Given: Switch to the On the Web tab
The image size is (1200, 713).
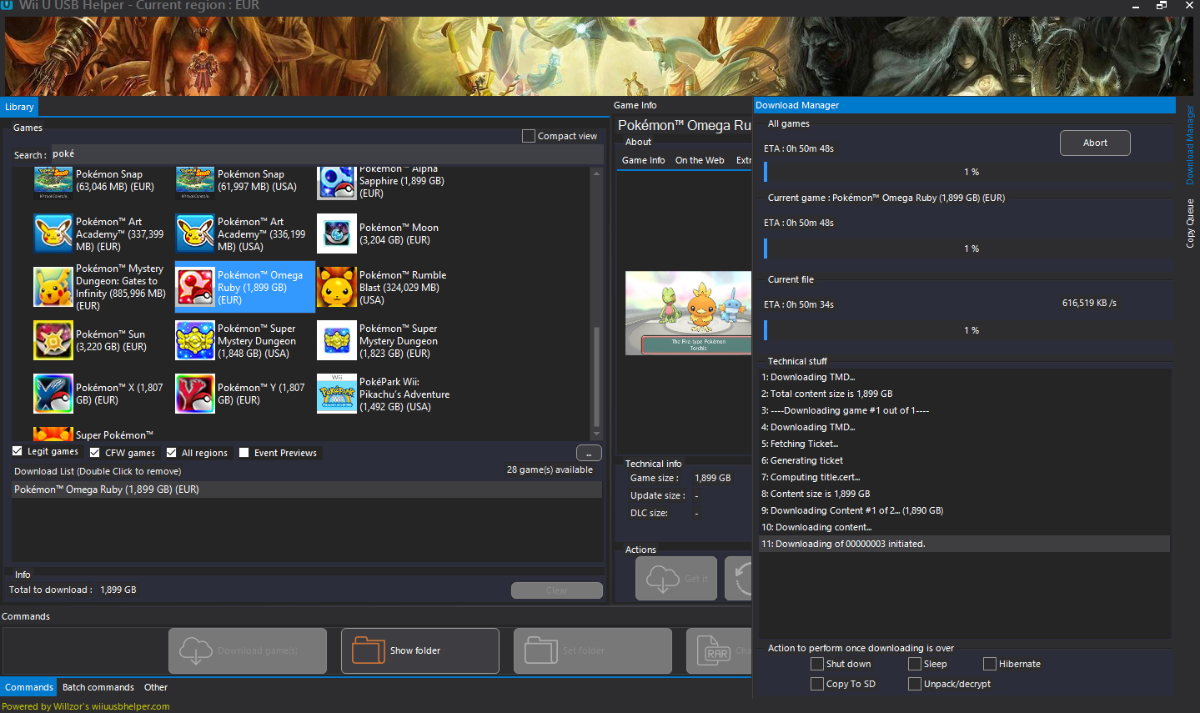Looking at the screenshot, I should click(x=699, y=160).
